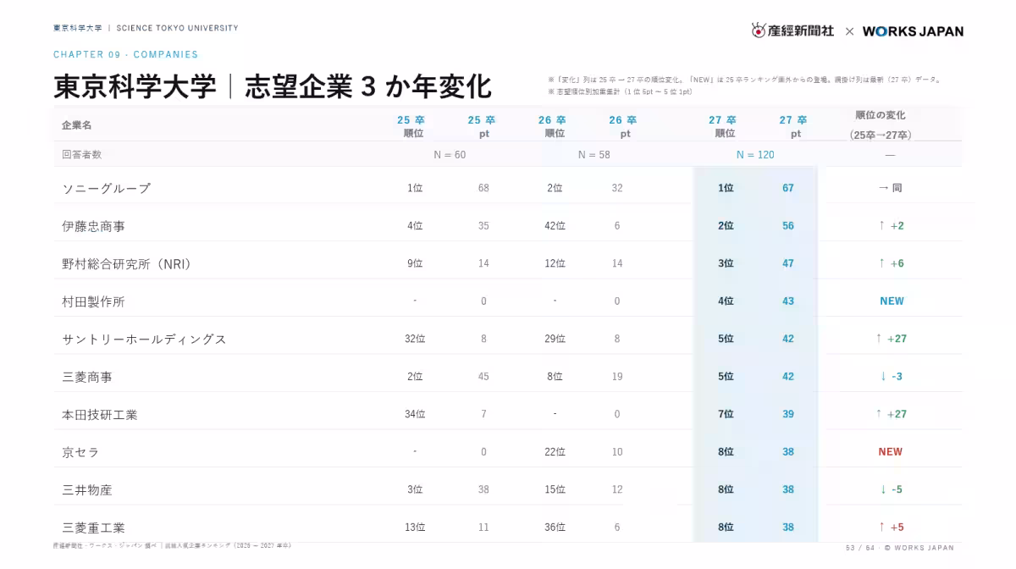Click ソニーグループ's 25卒 pt value 68

click(x=483, y=188)
